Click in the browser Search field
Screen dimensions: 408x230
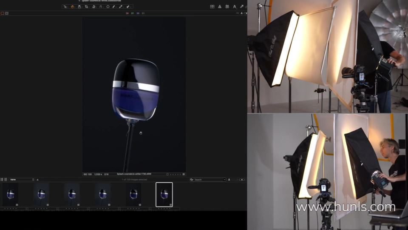(x=209, y=180)
